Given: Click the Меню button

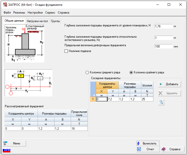Looking at the screenshot, I should click(x=15, y=143).
